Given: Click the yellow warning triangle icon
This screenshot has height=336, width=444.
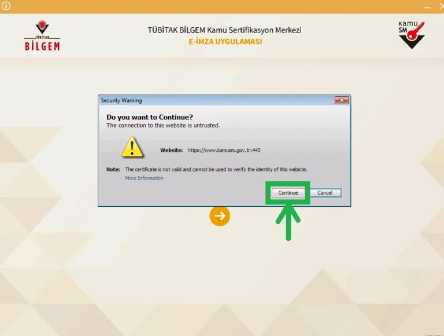Looking at the screenshot, I should click(132, 147).
